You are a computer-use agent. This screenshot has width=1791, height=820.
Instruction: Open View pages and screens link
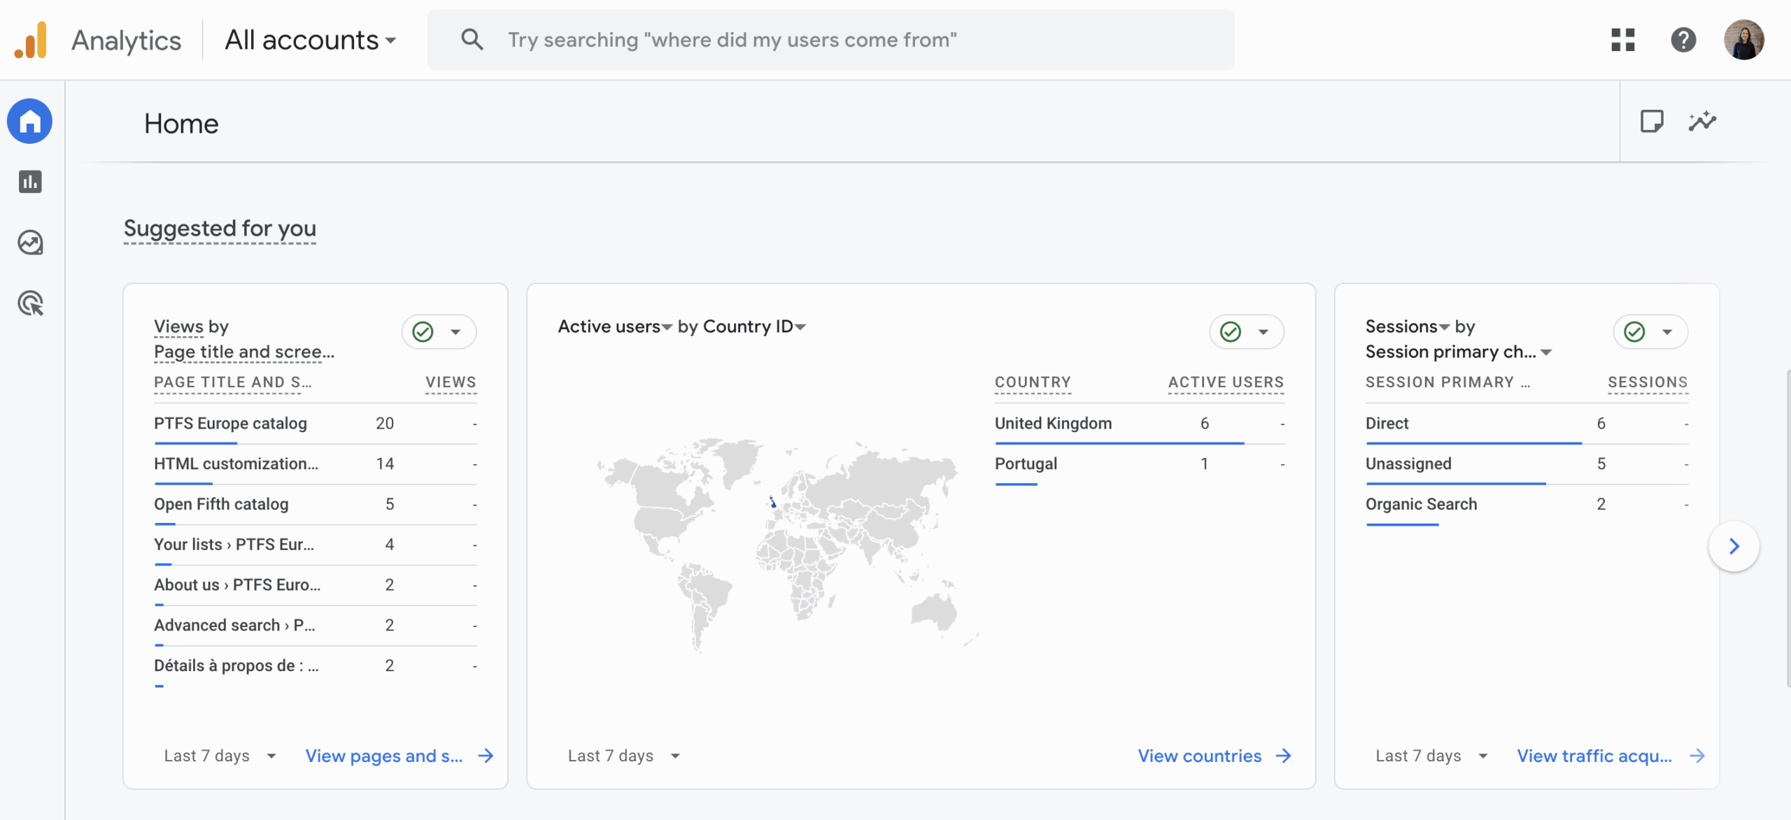384,756
